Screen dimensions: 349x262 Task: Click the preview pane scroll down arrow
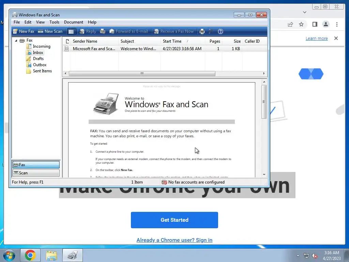click(x=264, y=174)
